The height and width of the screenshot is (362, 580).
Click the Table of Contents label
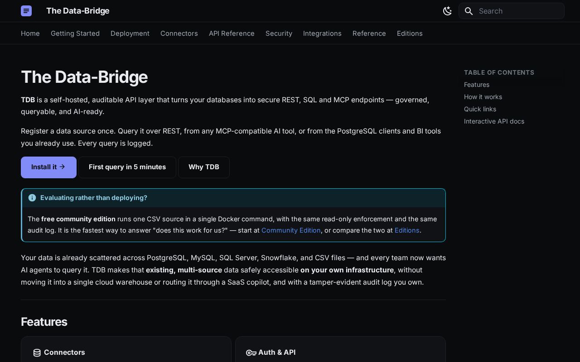coord(499,72)
